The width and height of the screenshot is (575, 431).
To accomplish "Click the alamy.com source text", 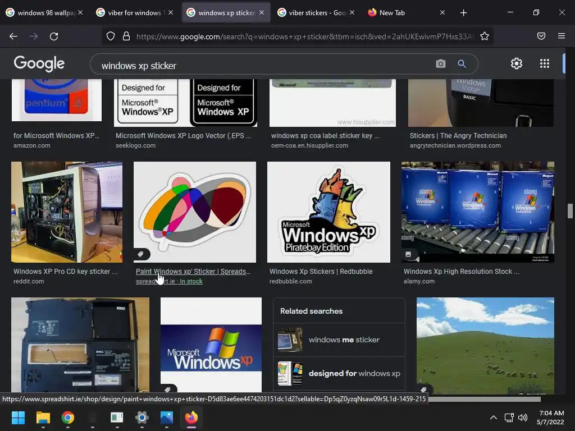I will point(419,282).
